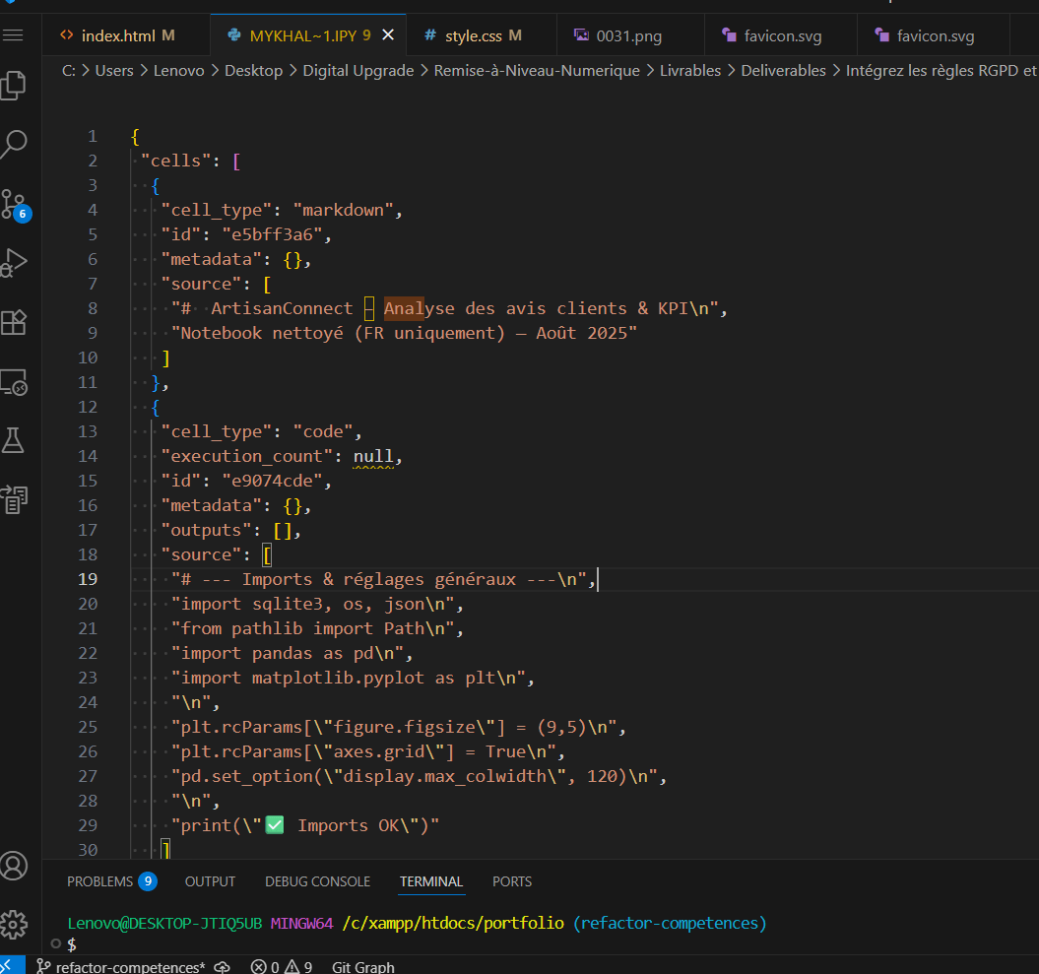Select the TERMINAL panel tab
The height and width of the screenshot is (974, 1039).
[x=431, y=881]
